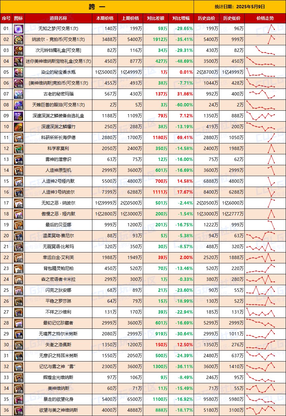286x416 pixels.
Task: Click the 序号 column header
Action: 6,18
